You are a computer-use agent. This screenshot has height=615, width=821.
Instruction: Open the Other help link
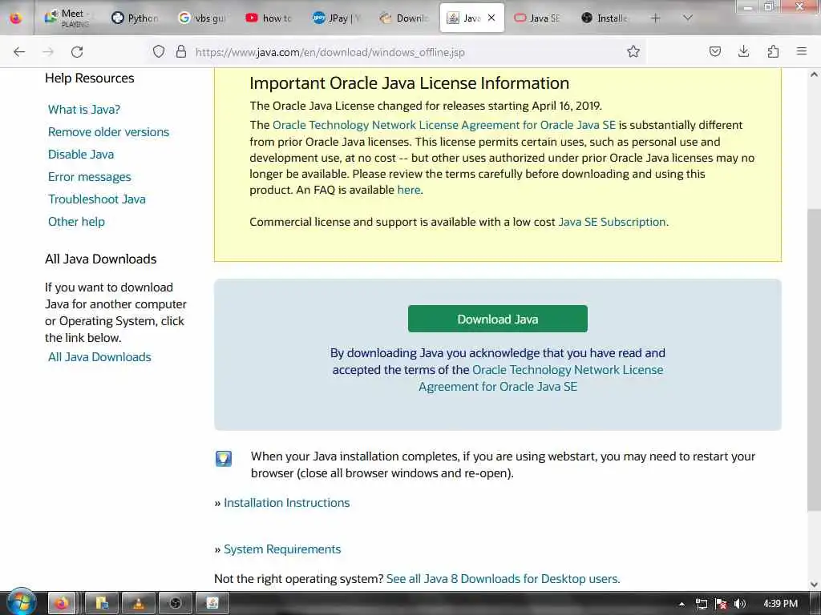pos(76,222)
